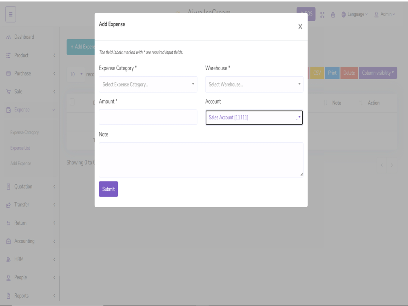408x306 pixels.
Task: Expand the Sale menu chevron
Action: click(54, 91)
